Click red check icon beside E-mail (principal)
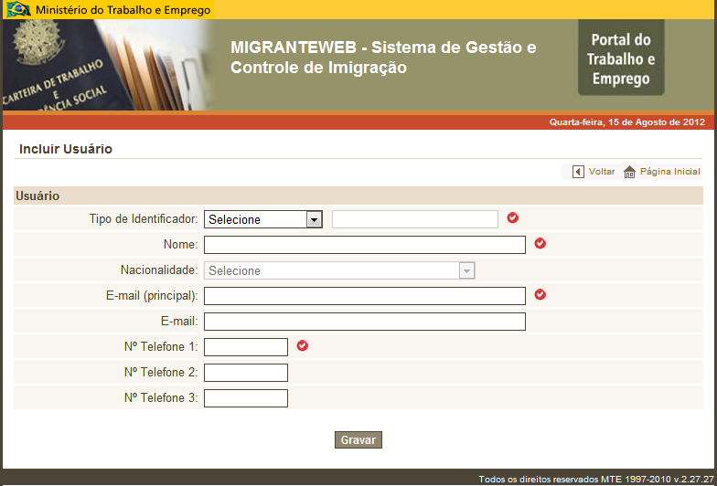717x486 pixels. coord(540,295)
